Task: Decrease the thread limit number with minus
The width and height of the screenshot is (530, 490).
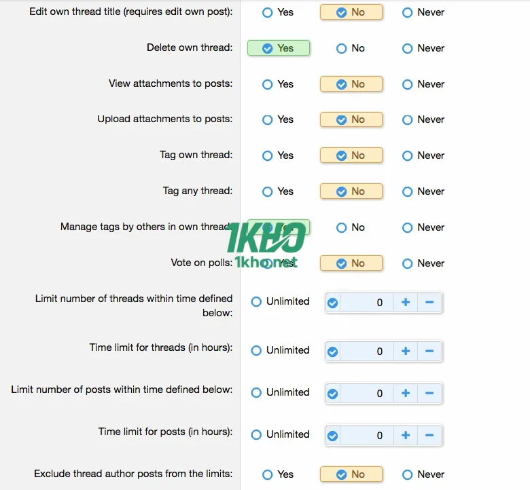Action: coord(429,303)
